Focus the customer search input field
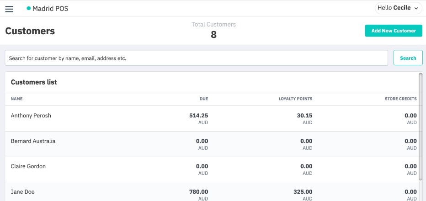The width and height of the screenshot is (426, 201). 196,58
